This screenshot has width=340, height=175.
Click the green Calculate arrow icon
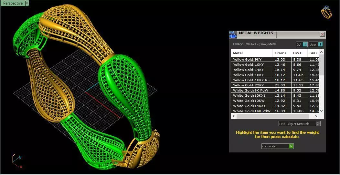pos(291,146)
